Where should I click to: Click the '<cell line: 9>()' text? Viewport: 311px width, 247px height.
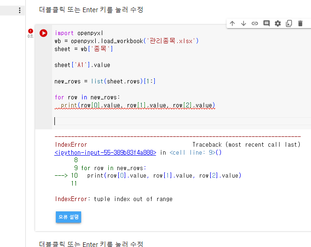tap(196, 152)
